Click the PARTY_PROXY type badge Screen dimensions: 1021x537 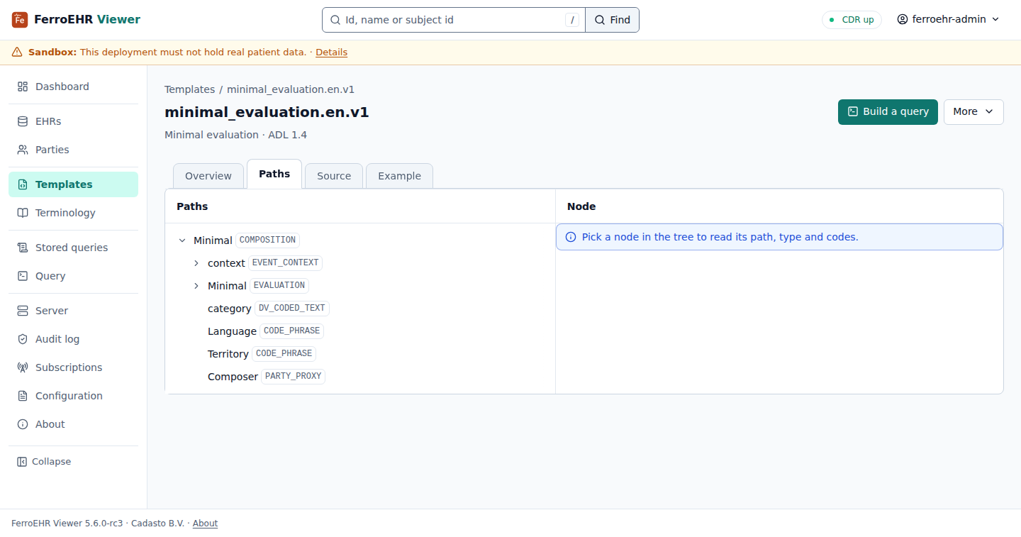294,377
